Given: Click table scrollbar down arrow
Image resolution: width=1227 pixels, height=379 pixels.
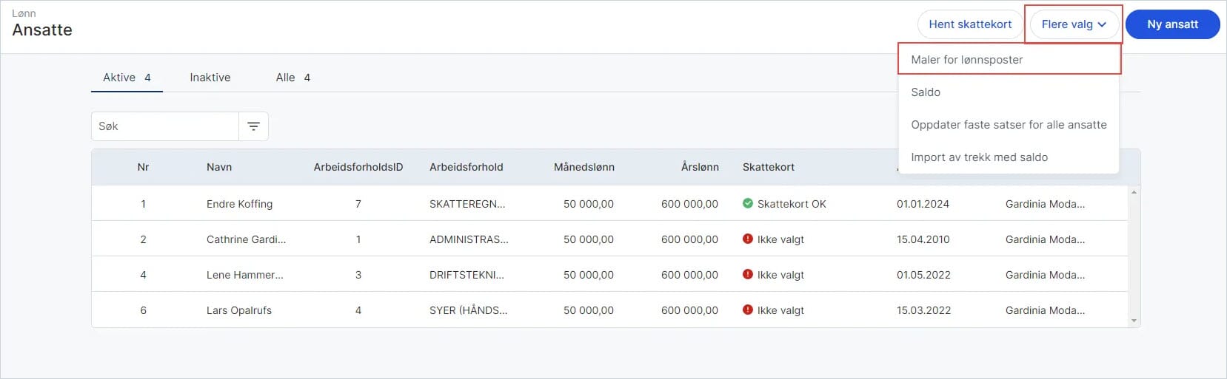Looking at the screenshot, I should coord(1134,321).
